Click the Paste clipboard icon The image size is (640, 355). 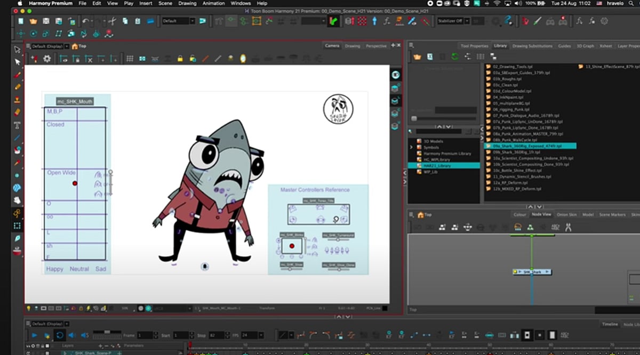point(137,21)
